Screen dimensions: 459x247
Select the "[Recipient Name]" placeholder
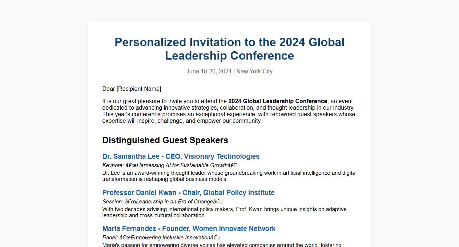tap(139, 89)
